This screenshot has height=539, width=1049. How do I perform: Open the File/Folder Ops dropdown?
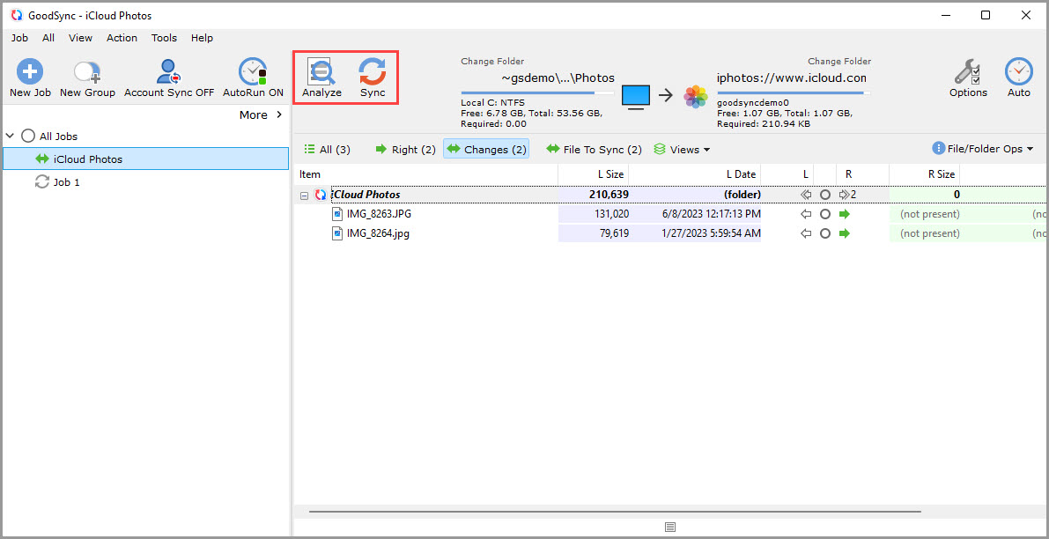[982, 149]
